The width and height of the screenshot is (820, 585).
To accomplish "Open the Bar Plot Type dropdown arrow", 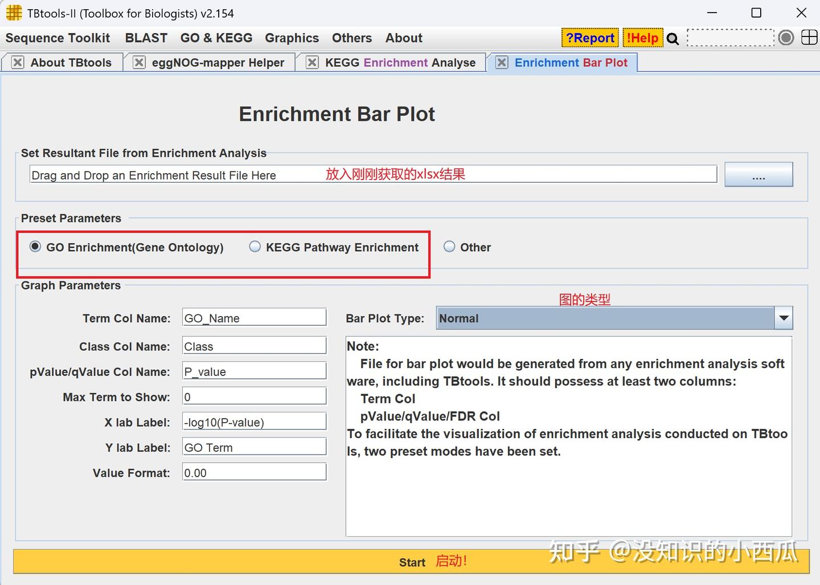I will (x=784, y=318).
